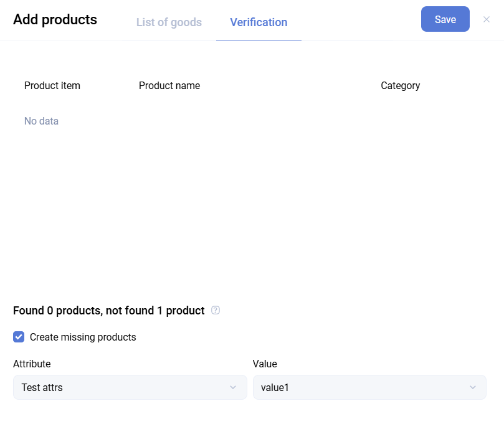Click the Value field label

click(x=265, y=364)
